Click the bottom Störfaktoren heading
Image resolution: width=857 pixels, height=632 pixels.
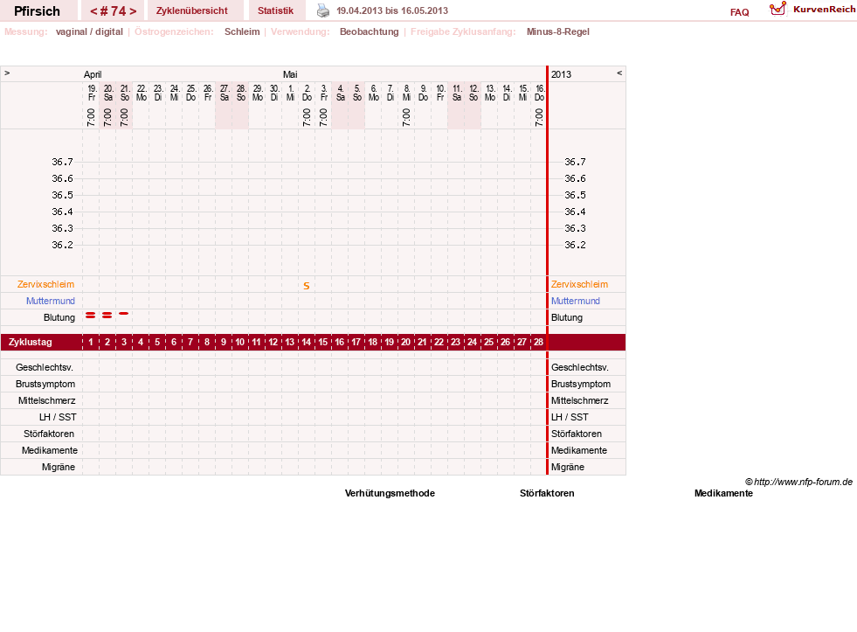547,493
